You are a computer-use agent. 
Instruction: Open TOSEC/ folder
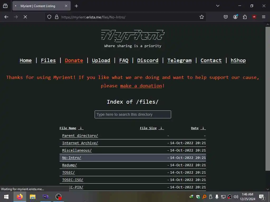pyautogui.click(x=68, y=173)
